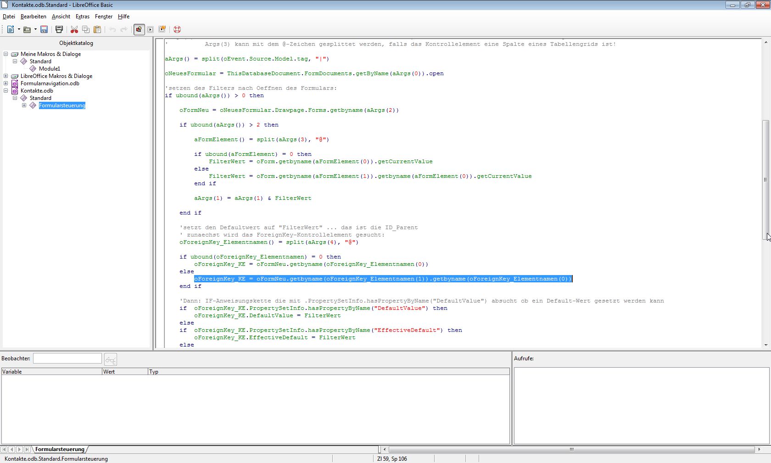Click Meine Makros drive icon
The width and height of the screenshot is (771, 463).
15,54
